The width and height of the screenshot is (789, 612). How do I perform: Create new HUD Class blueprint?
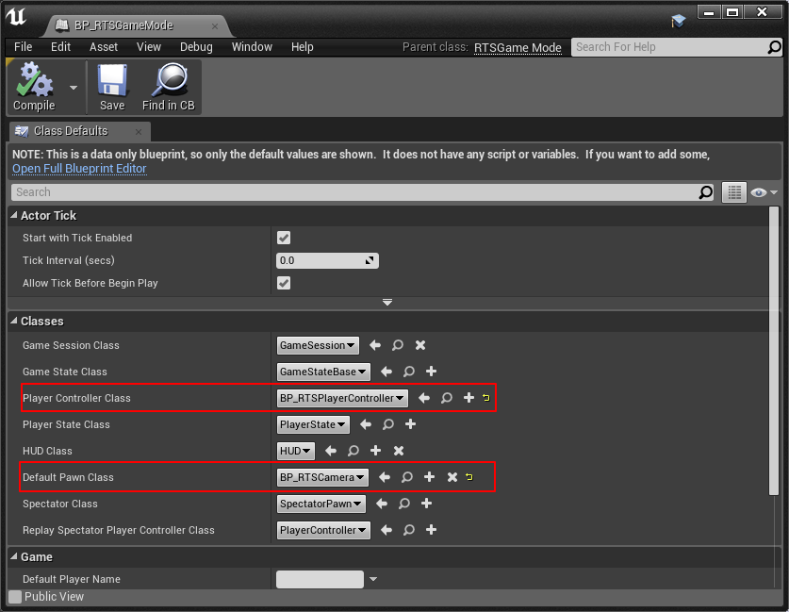tap(375, 451)
